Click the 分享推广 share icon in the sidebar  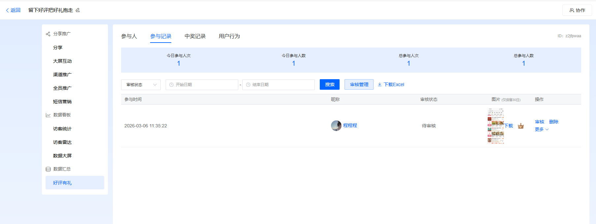pyautogui.click(x=48, y=34)
